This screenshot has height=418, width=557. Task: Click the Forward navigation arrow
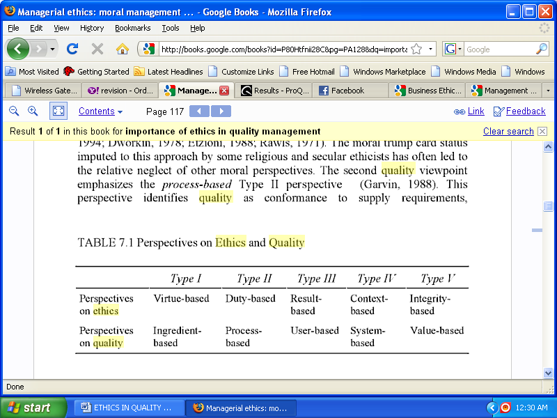click(39, 49)
